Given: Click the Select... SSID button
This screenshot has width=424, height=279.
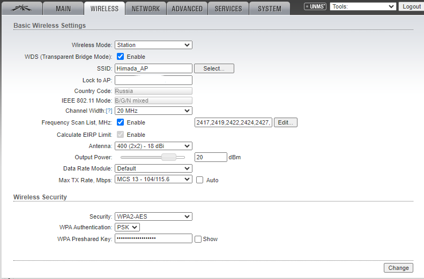Looking at the screenshot, I should [214, 68].
